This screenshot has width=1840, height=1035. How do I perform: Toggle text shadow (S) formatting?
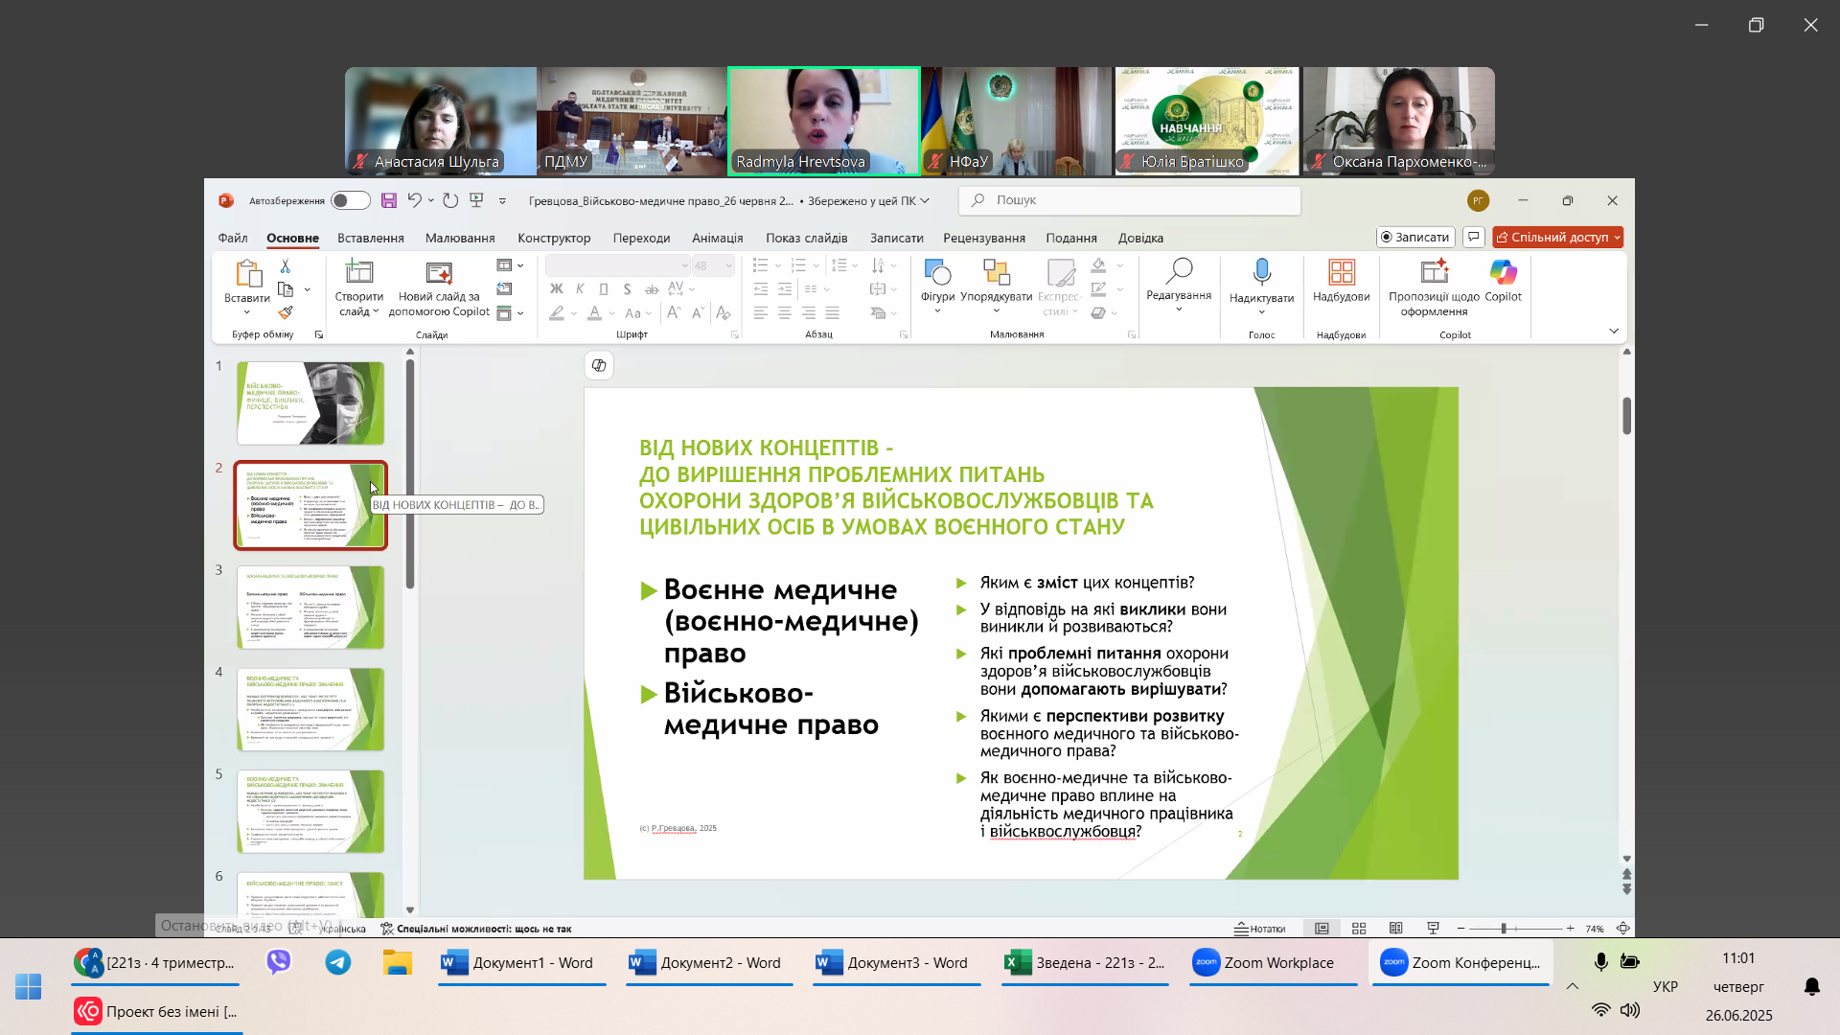point(627,288)
